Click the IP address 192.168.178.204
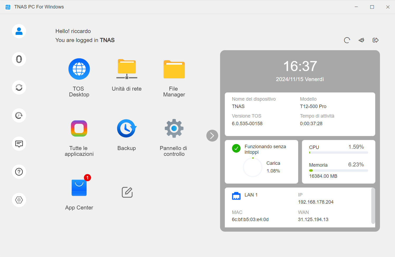Image resolution: width=395 pixels, height=257 pixels. pyautogui.click(x=316, y=202)
